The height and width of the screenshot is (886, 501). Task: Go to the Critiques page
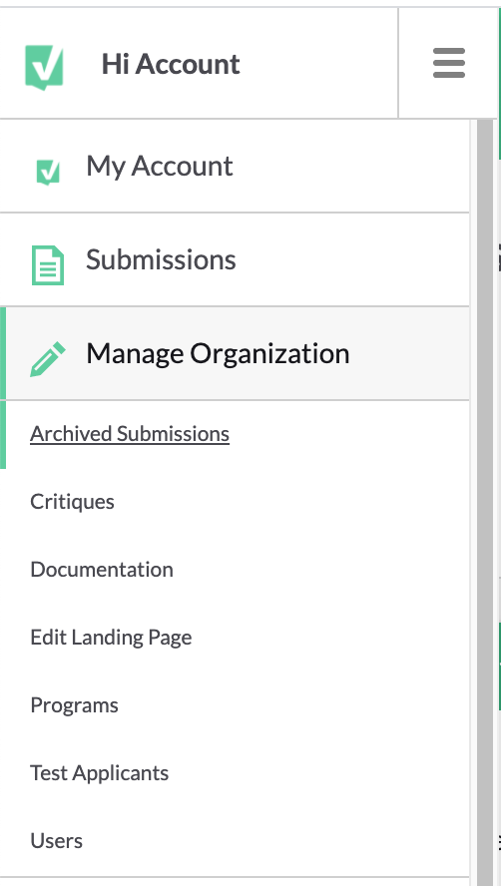[x=73, y=502]
